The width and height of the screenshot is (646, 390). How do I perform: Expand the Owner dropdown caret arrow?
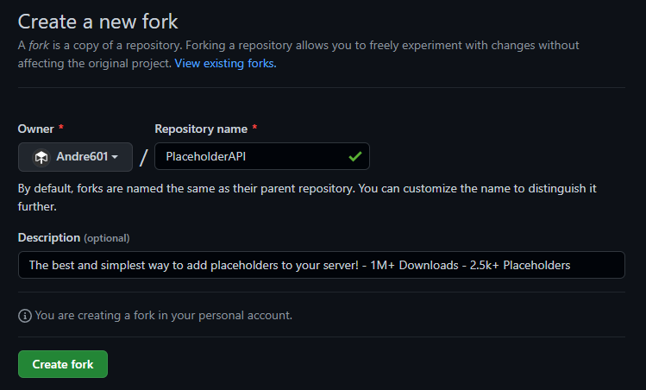click(115, 157)
